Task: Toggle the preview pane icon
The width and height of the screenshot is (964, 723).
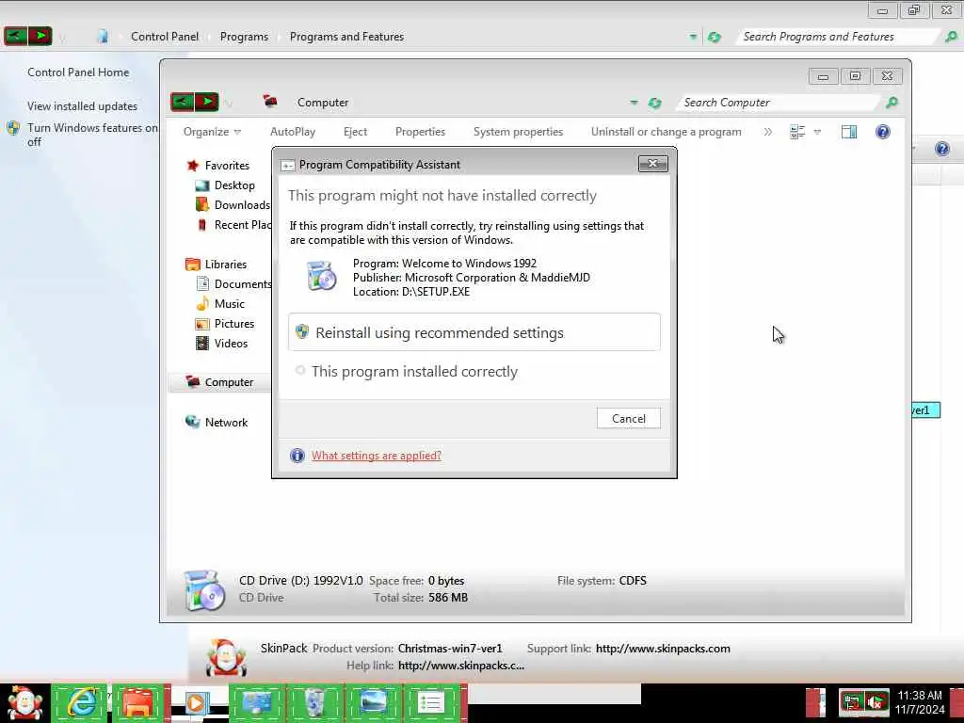Action: click(849, 132)
